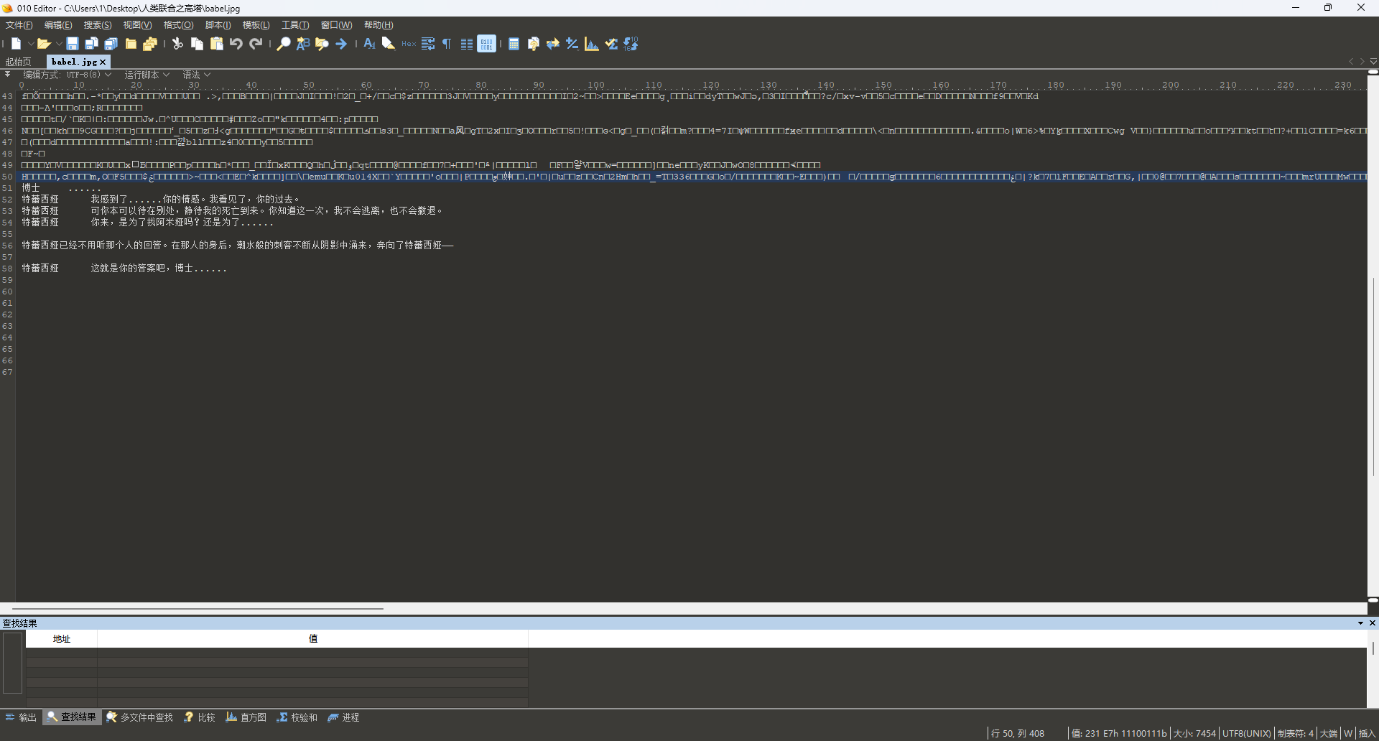Click the Base Converter icon
Screen dimensions: 1379x741
(631, 44)
